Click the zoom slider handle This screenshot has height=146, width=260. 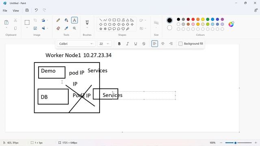[x=235, y=143]
